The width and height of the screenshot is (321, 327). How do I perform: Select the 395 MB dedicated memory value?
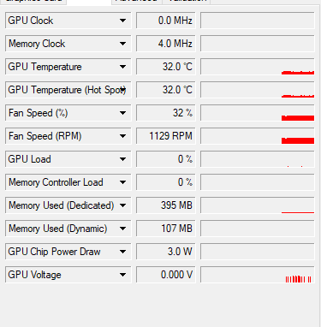[x=166, y=205]
